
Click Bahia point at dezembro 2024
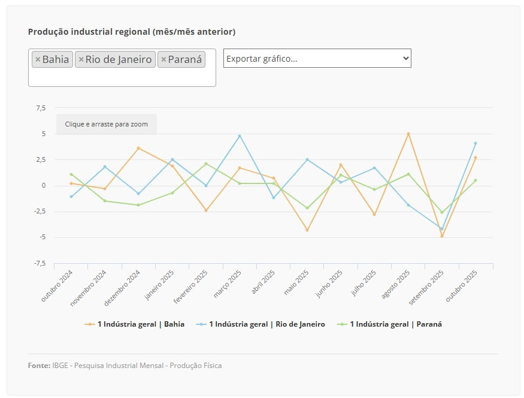[138, 148]
